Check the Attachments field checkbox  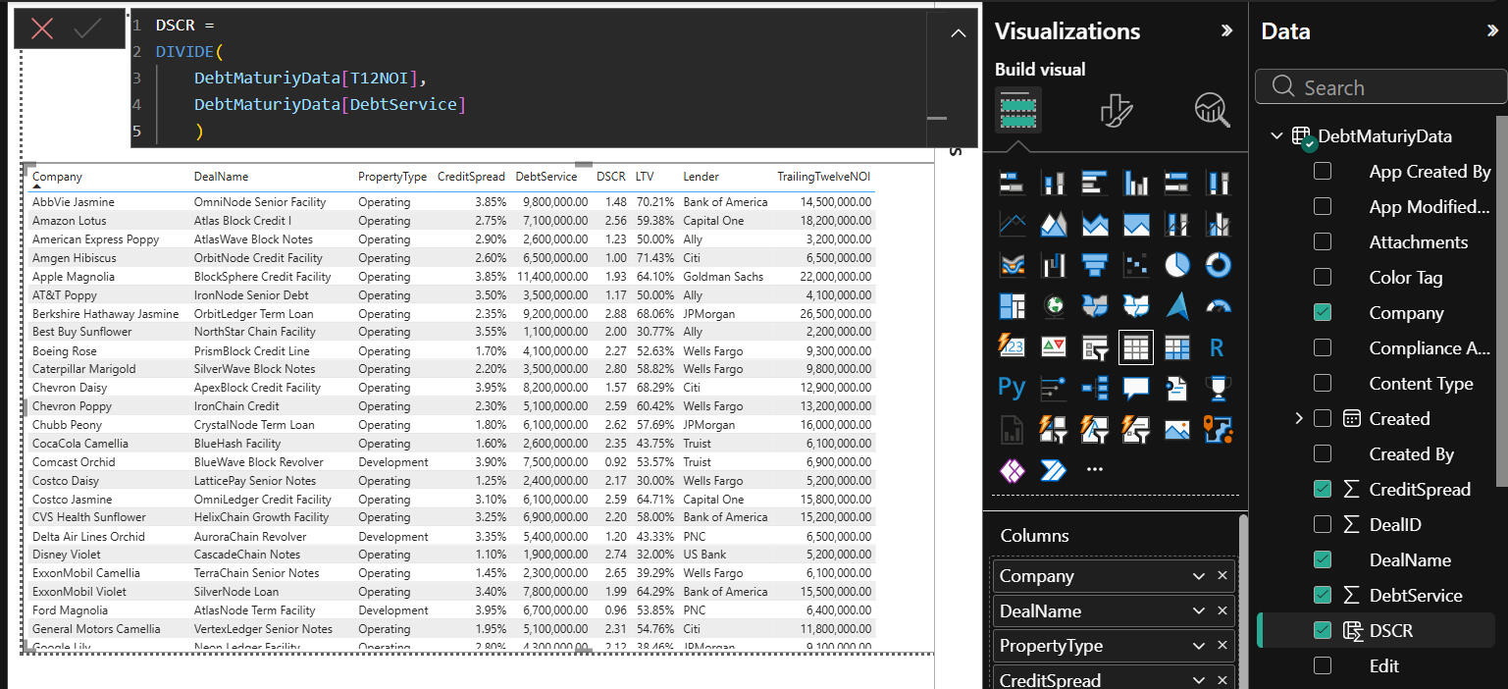point(1323,242)
